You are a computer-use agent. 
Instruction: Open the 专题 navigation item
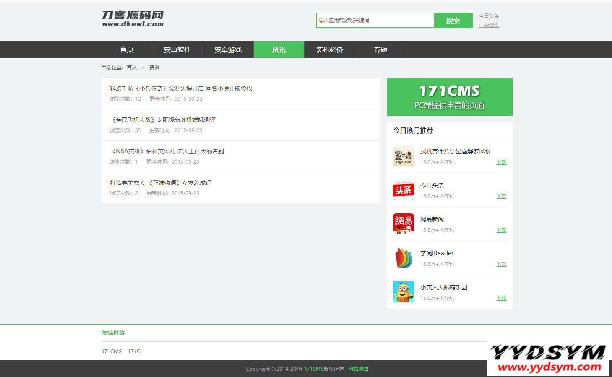pyautogui.click(x=380, y=49)
